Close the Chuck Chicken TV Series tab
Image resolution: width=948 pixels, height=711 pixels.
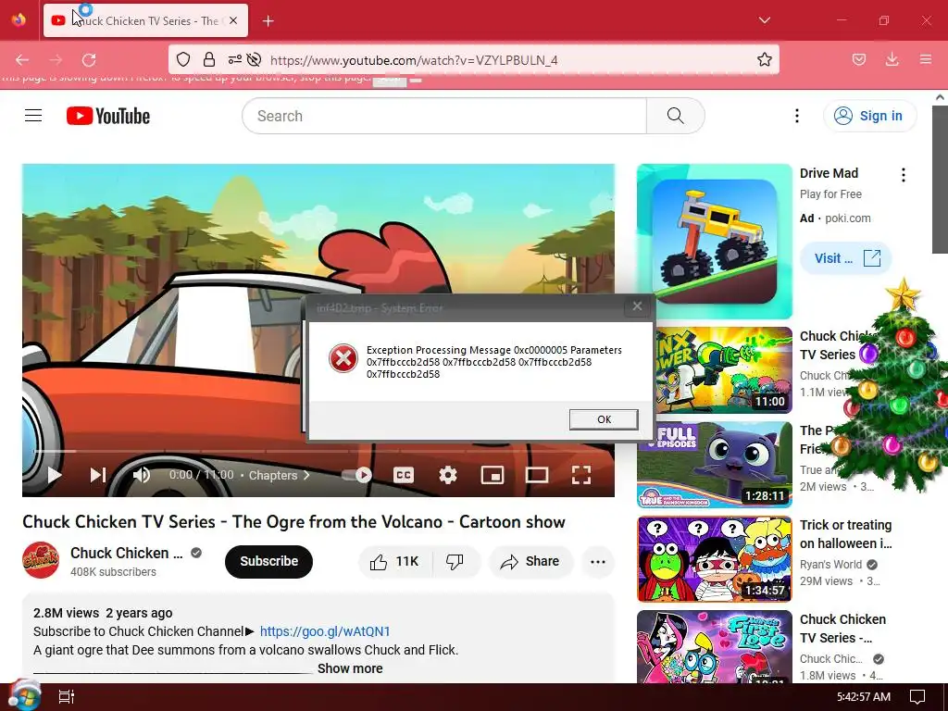coord(233,20)
